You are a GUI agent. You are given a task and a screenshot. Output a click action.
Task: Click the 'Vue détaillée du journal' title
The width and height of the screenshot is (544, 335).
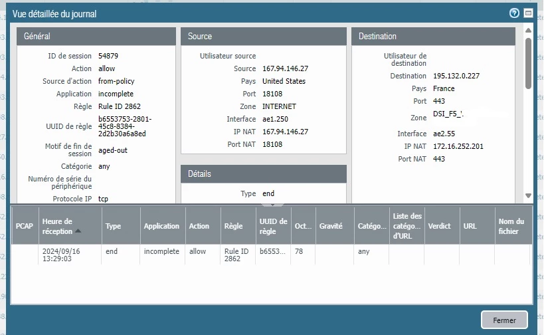tap(54, 14)
